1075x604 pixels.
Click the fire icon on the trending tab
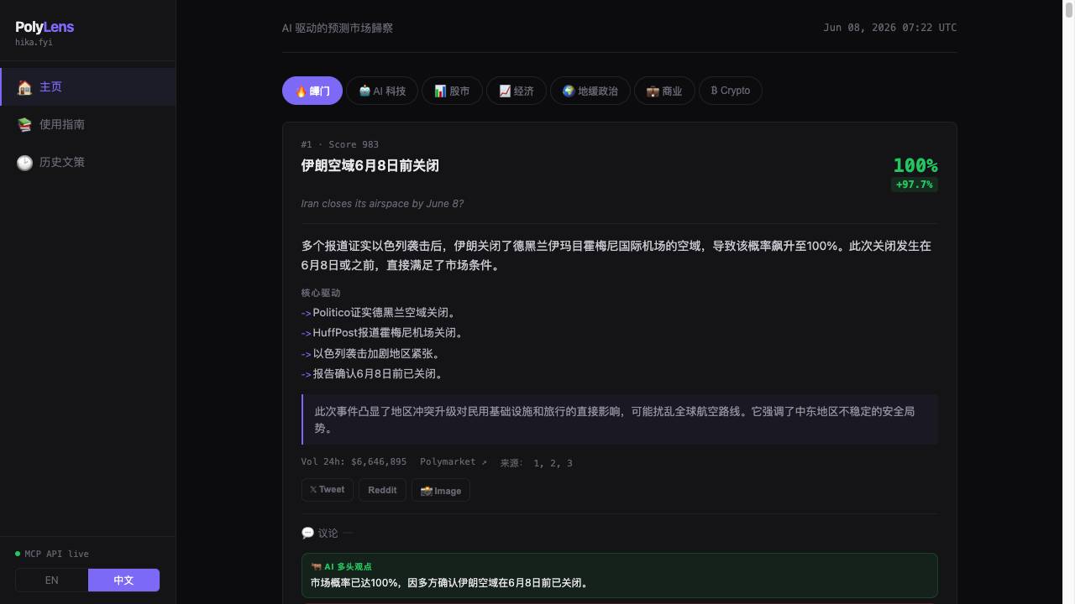pyautogui.click(x=301, y=91)
